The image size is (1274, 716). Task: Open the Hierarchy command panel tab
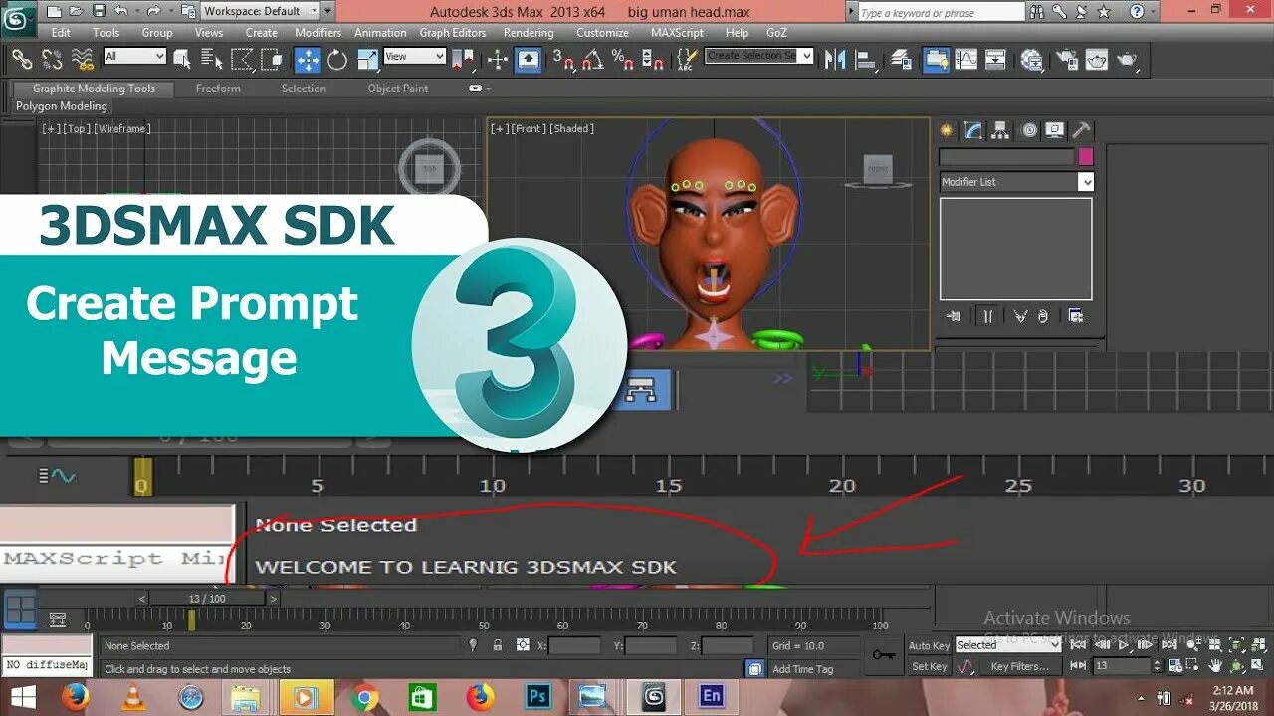click(x=1000, y=130)
